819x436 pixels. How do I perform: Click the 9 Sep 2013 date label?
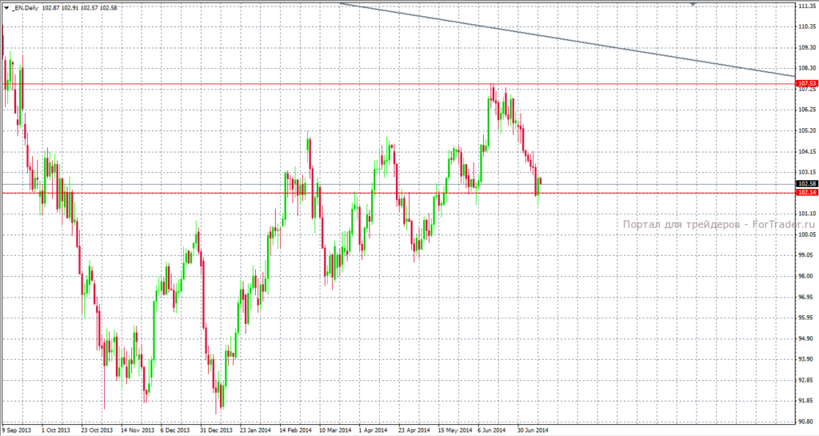click(16, 430)
